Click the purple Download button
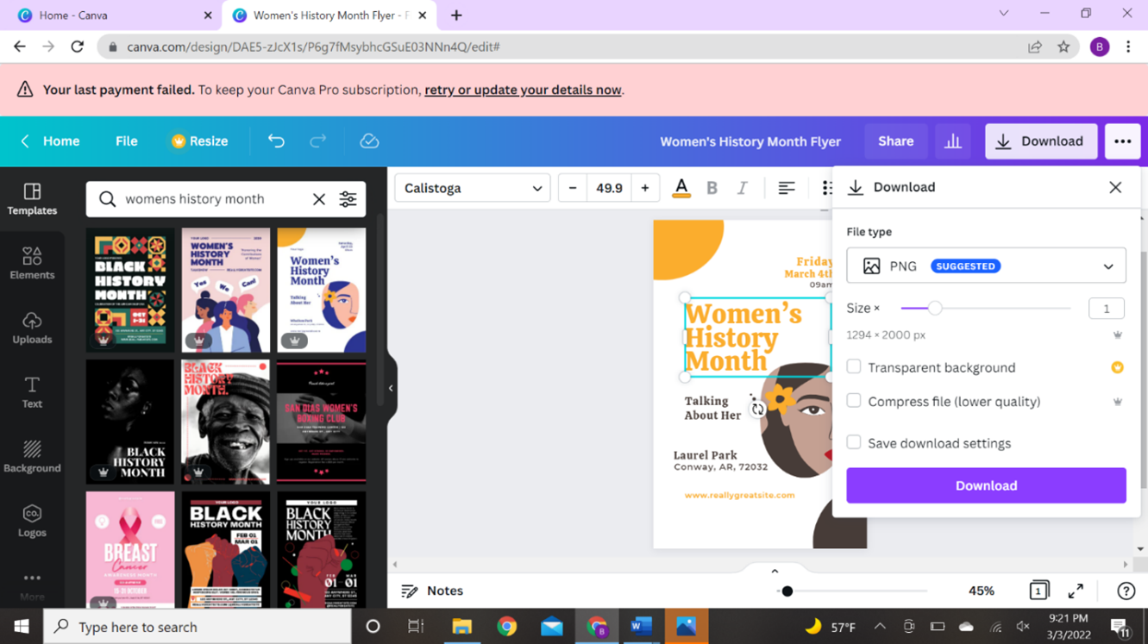This screenshot has width=1148, height=644. tap(986, 485)
